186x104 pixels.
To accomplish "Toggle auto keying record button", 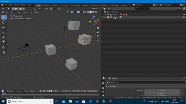I will [40, 91].
